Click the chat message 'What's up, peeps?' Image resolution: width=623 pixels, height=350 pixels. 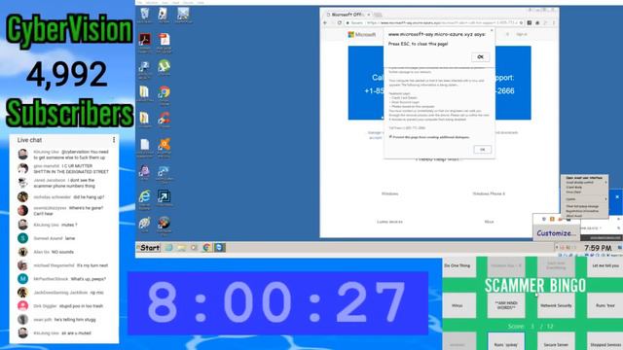tap(89, 279)
